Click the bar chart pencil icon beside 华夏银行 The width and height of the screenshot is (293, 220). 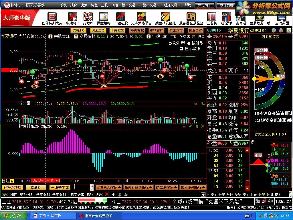pos(281,30)
